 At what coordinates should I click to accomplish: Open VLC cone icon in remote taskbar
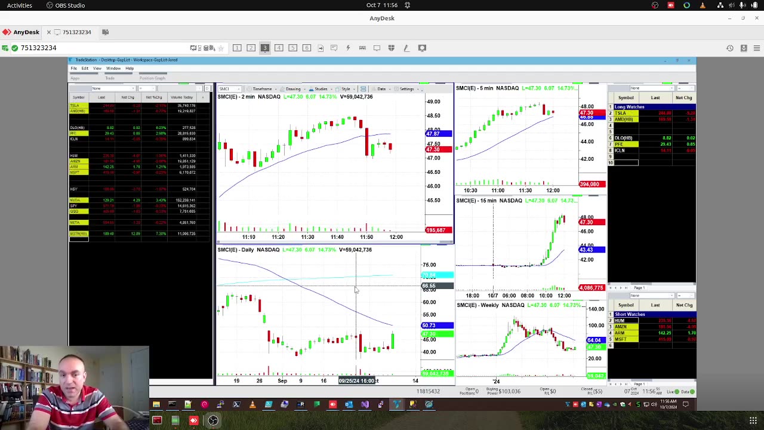click(252, 404)
